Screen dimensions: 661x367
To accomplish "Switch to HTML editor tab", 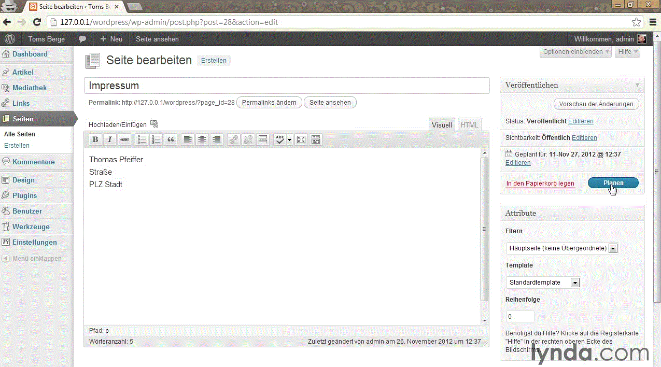I will [469, 125].
